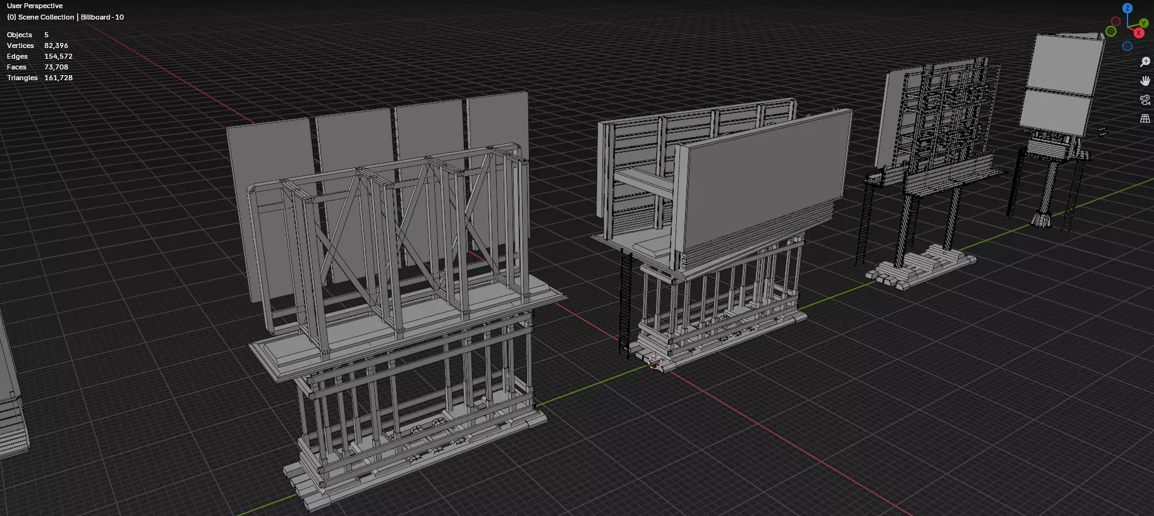Click the pan hand viewport icon
This screenshot has height=516, width=1154.
[x=1145, y=81]
